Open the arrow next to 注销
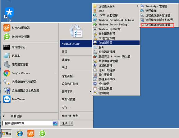Screen dimensions: 179x138 pyautogui.click(x=71, y=123)
